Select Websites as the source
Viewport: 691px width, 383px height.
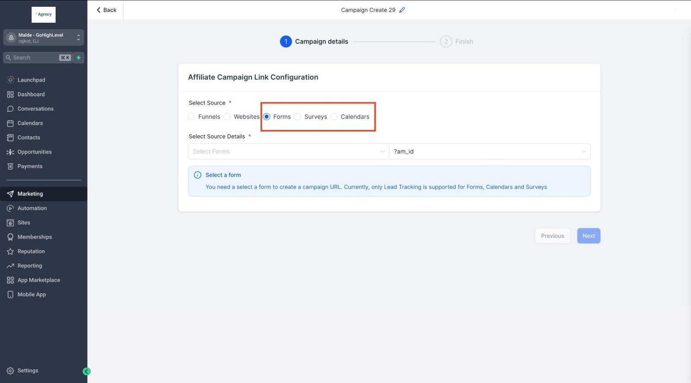click(227, 117)
